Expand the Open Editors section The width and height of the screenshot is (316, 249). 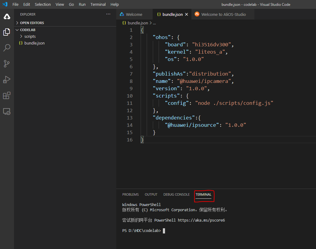32,23
